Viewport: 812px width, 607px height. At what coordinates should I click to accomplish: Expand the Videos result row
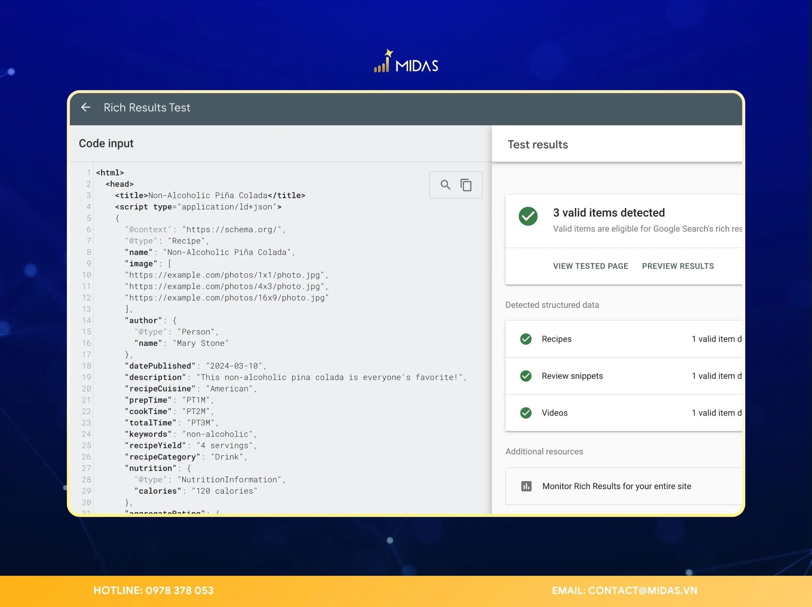click(x=624, y=413)
